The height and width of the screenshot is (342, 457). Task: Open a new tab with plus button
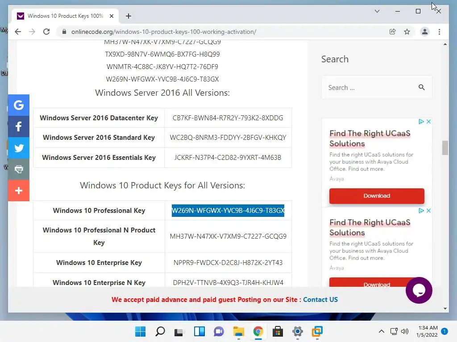pyautogui.click(x=128, y=16)
